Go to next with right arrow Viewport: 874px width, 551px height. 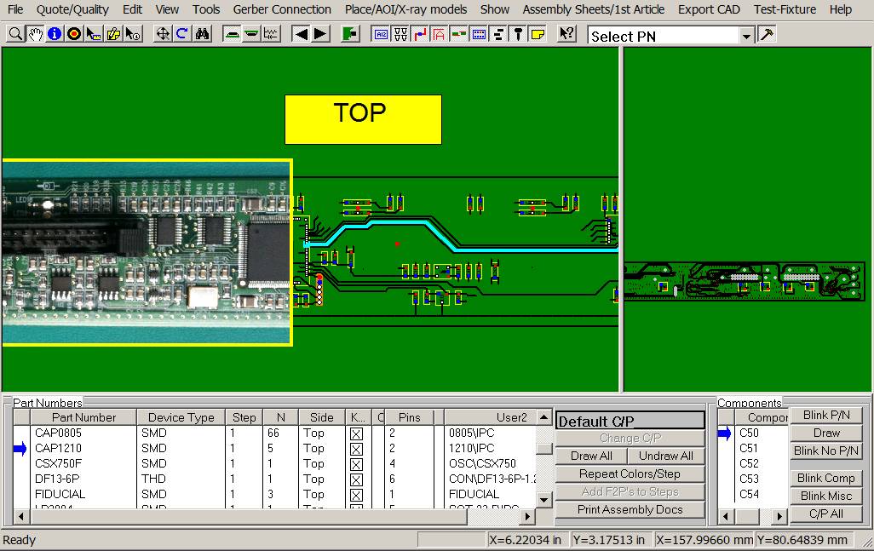click(320, 35)
